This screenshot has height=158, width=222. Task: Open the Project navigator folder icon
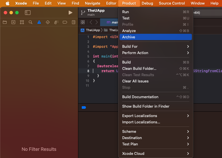tap(5, 22)
